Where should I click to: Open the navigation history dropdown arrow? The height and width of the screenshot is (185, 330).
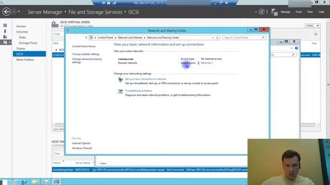tap(19, 12)
